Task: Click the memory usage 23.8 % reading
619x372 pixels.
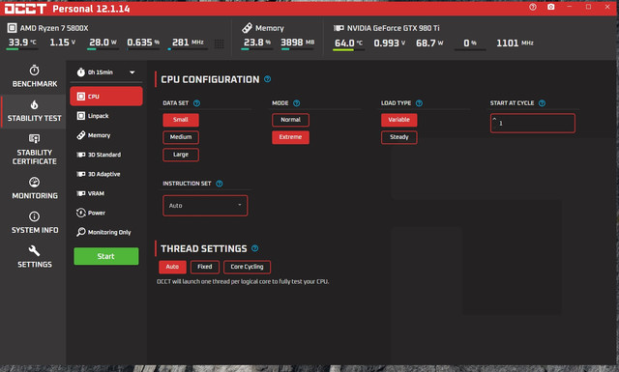Action: click(x=257, y=43)
